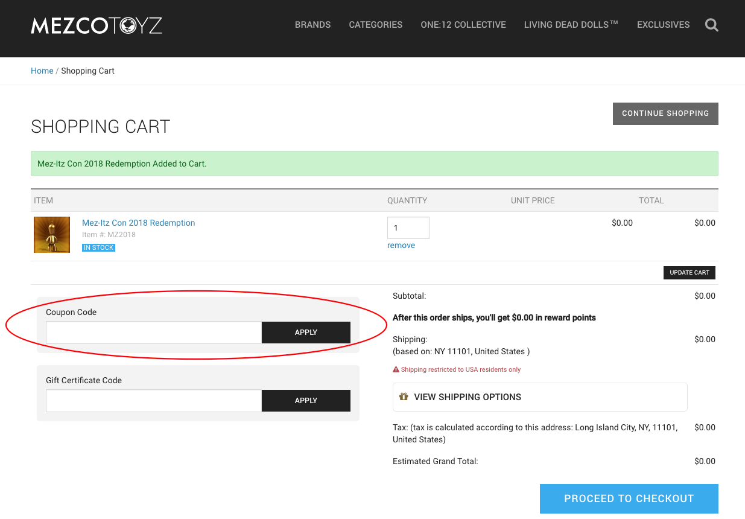Click the Total column header
Image resolution: width=745 pixels, height=519 pixels.
click(x=651, y=200)
